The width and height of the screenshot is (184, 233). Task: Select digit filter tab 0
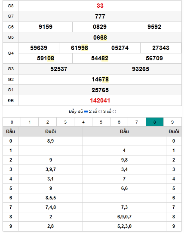click(12, 122)
